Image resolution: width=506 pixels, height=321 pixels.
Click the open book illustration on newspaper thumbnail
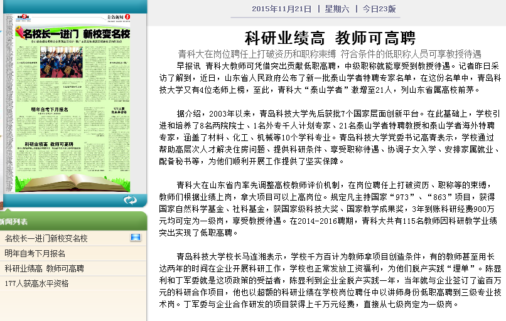coord(73,182)
